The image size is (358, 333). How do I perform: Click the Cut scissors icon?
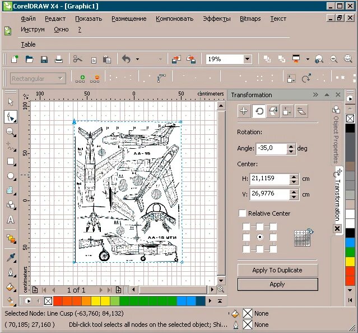[x=78, y=60]
